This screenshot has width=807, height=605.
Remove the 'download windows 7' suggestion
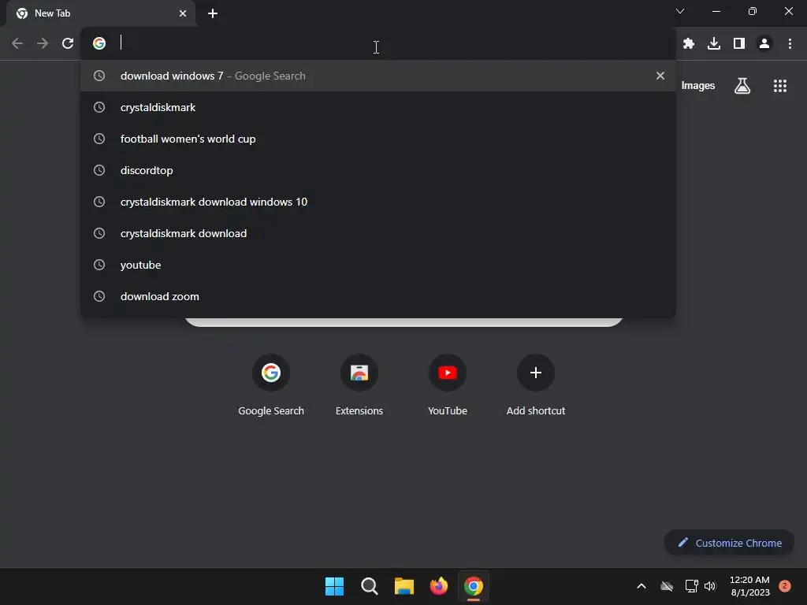pyautogui.click(x=660, y=76)
